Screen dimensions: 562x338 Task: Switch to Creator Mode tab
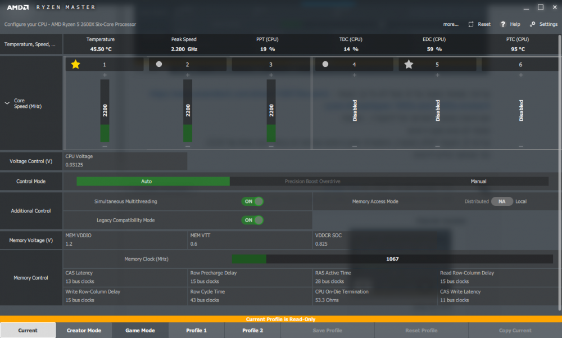pyautogui.click(x=84, y=330)
